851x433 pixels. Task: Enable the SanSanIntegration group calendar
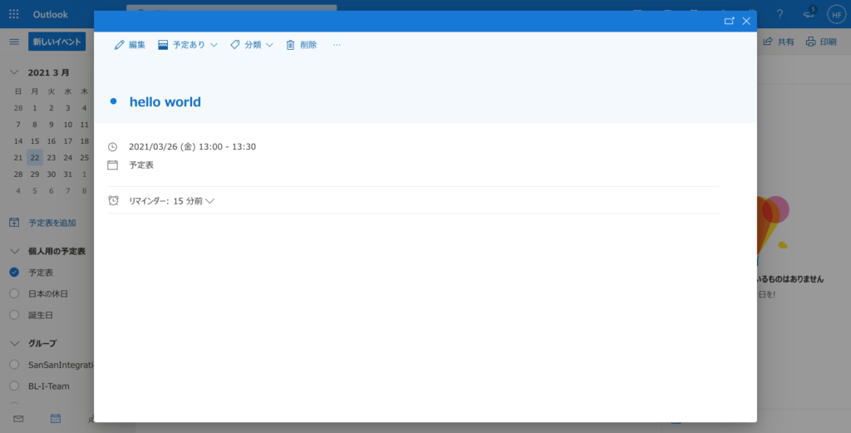coord(14,365)
